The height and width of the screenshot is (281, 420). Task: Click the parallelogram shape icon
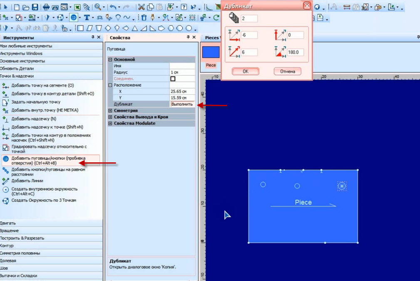click(x=89, y=28)
